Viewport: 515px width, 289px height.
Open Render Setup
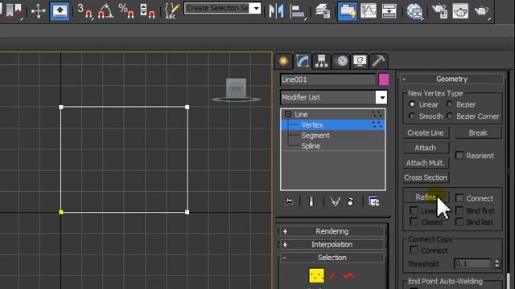point(439,10)
